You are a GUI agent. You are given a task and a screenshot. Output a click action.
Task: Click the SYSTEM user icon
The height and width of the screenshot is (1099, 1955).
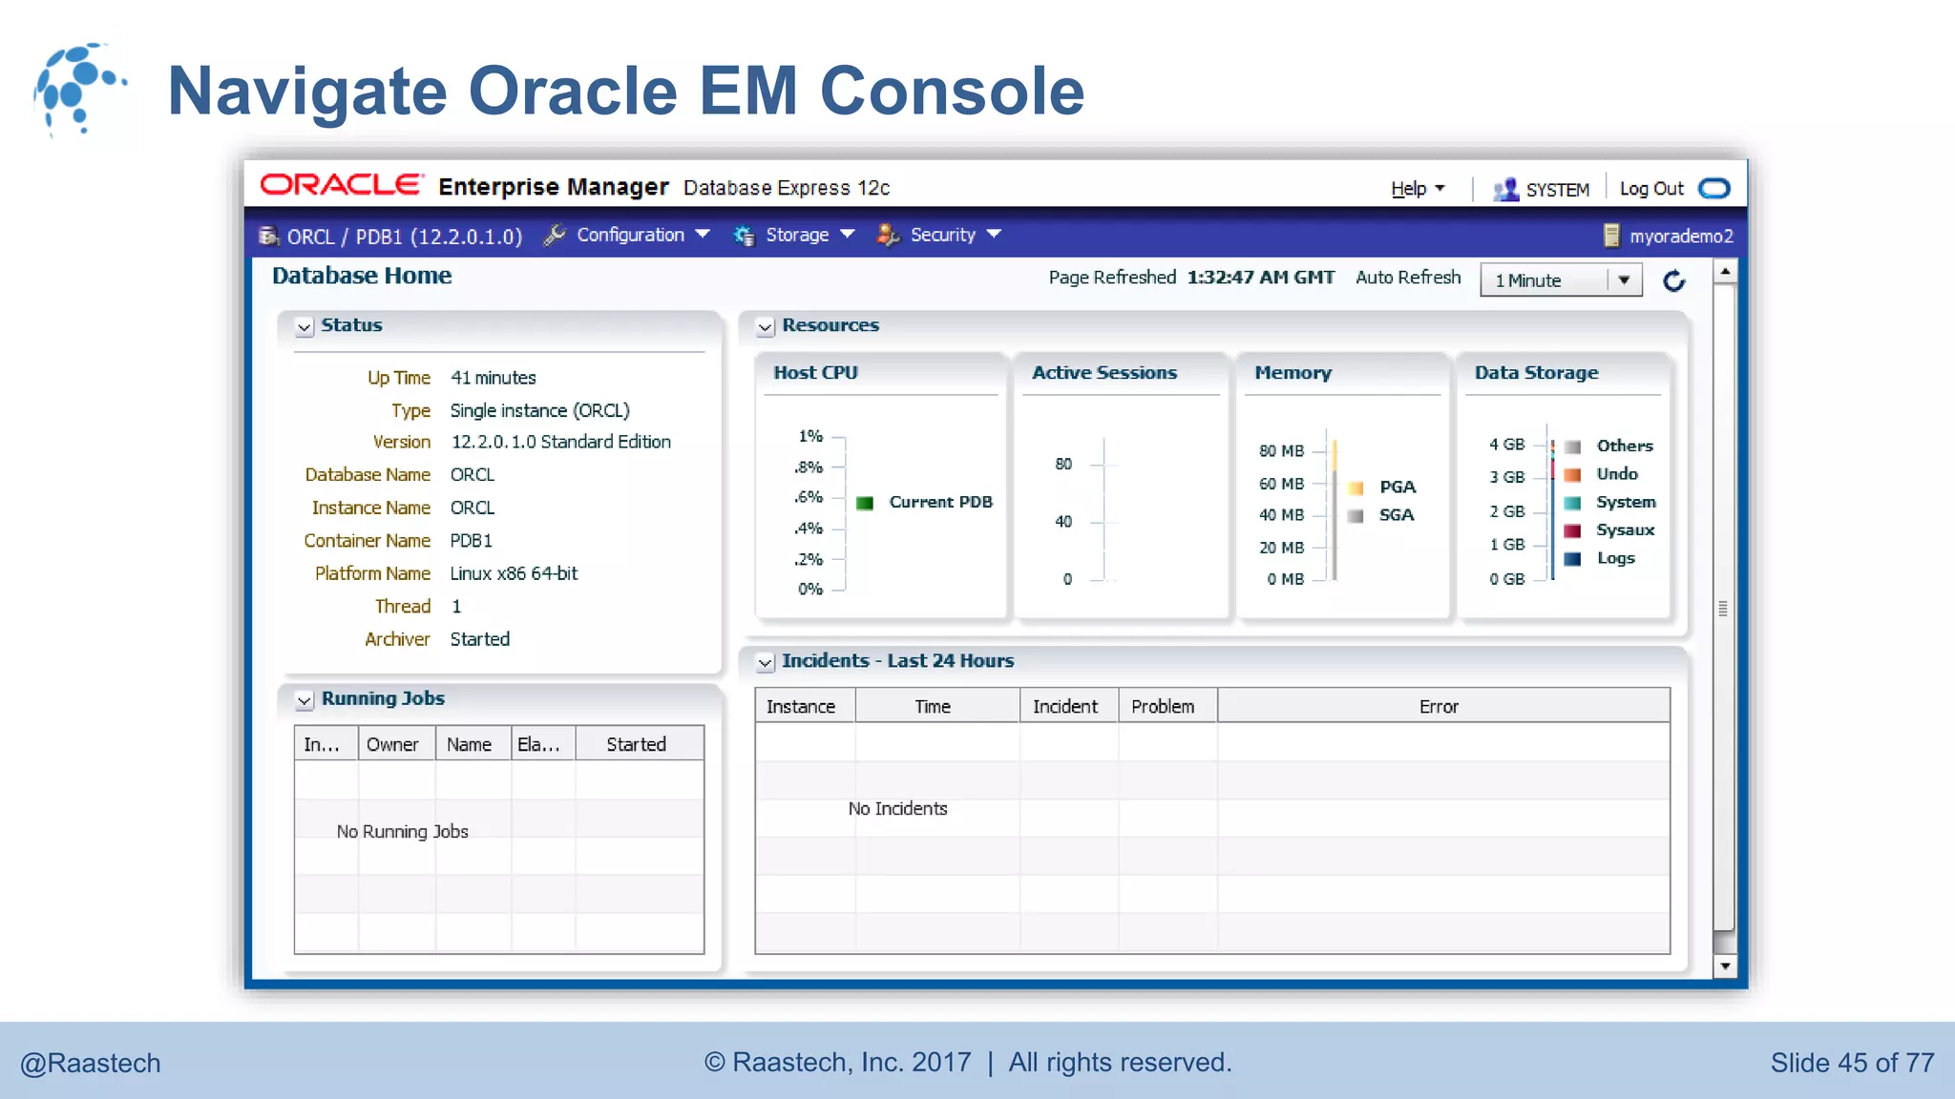click(1505, 189)
